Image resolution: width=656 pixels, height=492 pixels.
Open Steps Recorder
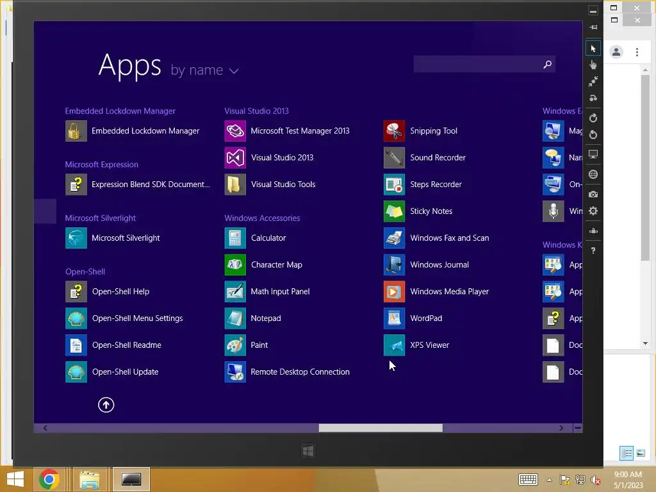(423, 184)
